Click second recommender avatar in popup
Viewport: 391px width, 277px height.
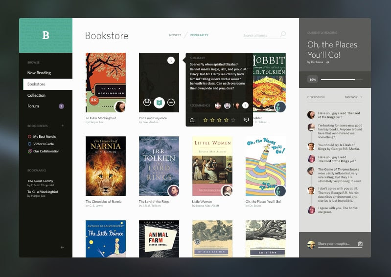[x=227, y=106]
